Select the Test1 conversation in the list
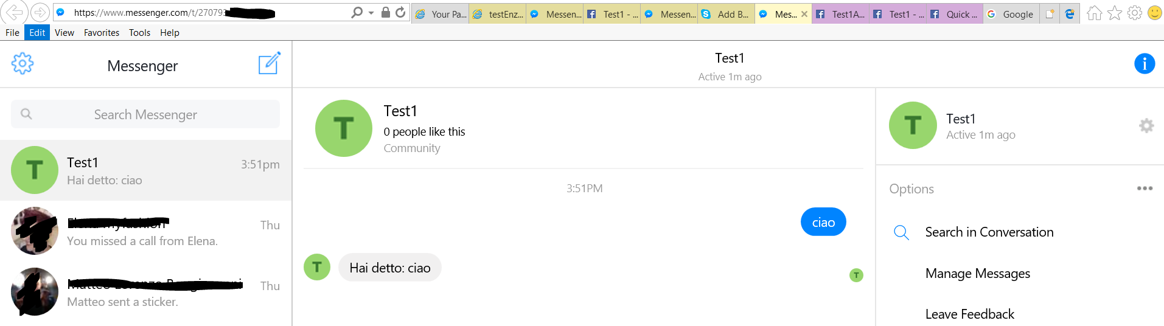This screenshot has width=1164, height=326. pyautogui.click(x=145, y=170)
